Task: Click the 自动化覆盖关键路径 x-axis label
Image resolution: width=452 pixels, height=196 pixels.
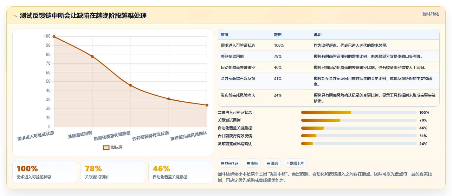Action: click(112, 136)
